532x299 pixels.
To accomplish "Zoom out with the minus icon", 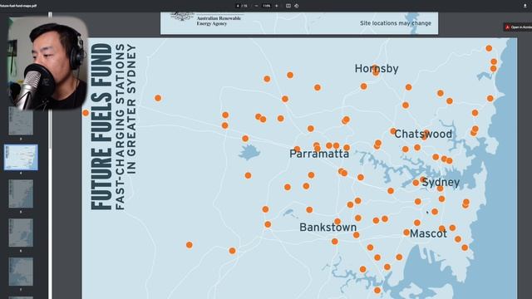I will [x=256, y=6].
